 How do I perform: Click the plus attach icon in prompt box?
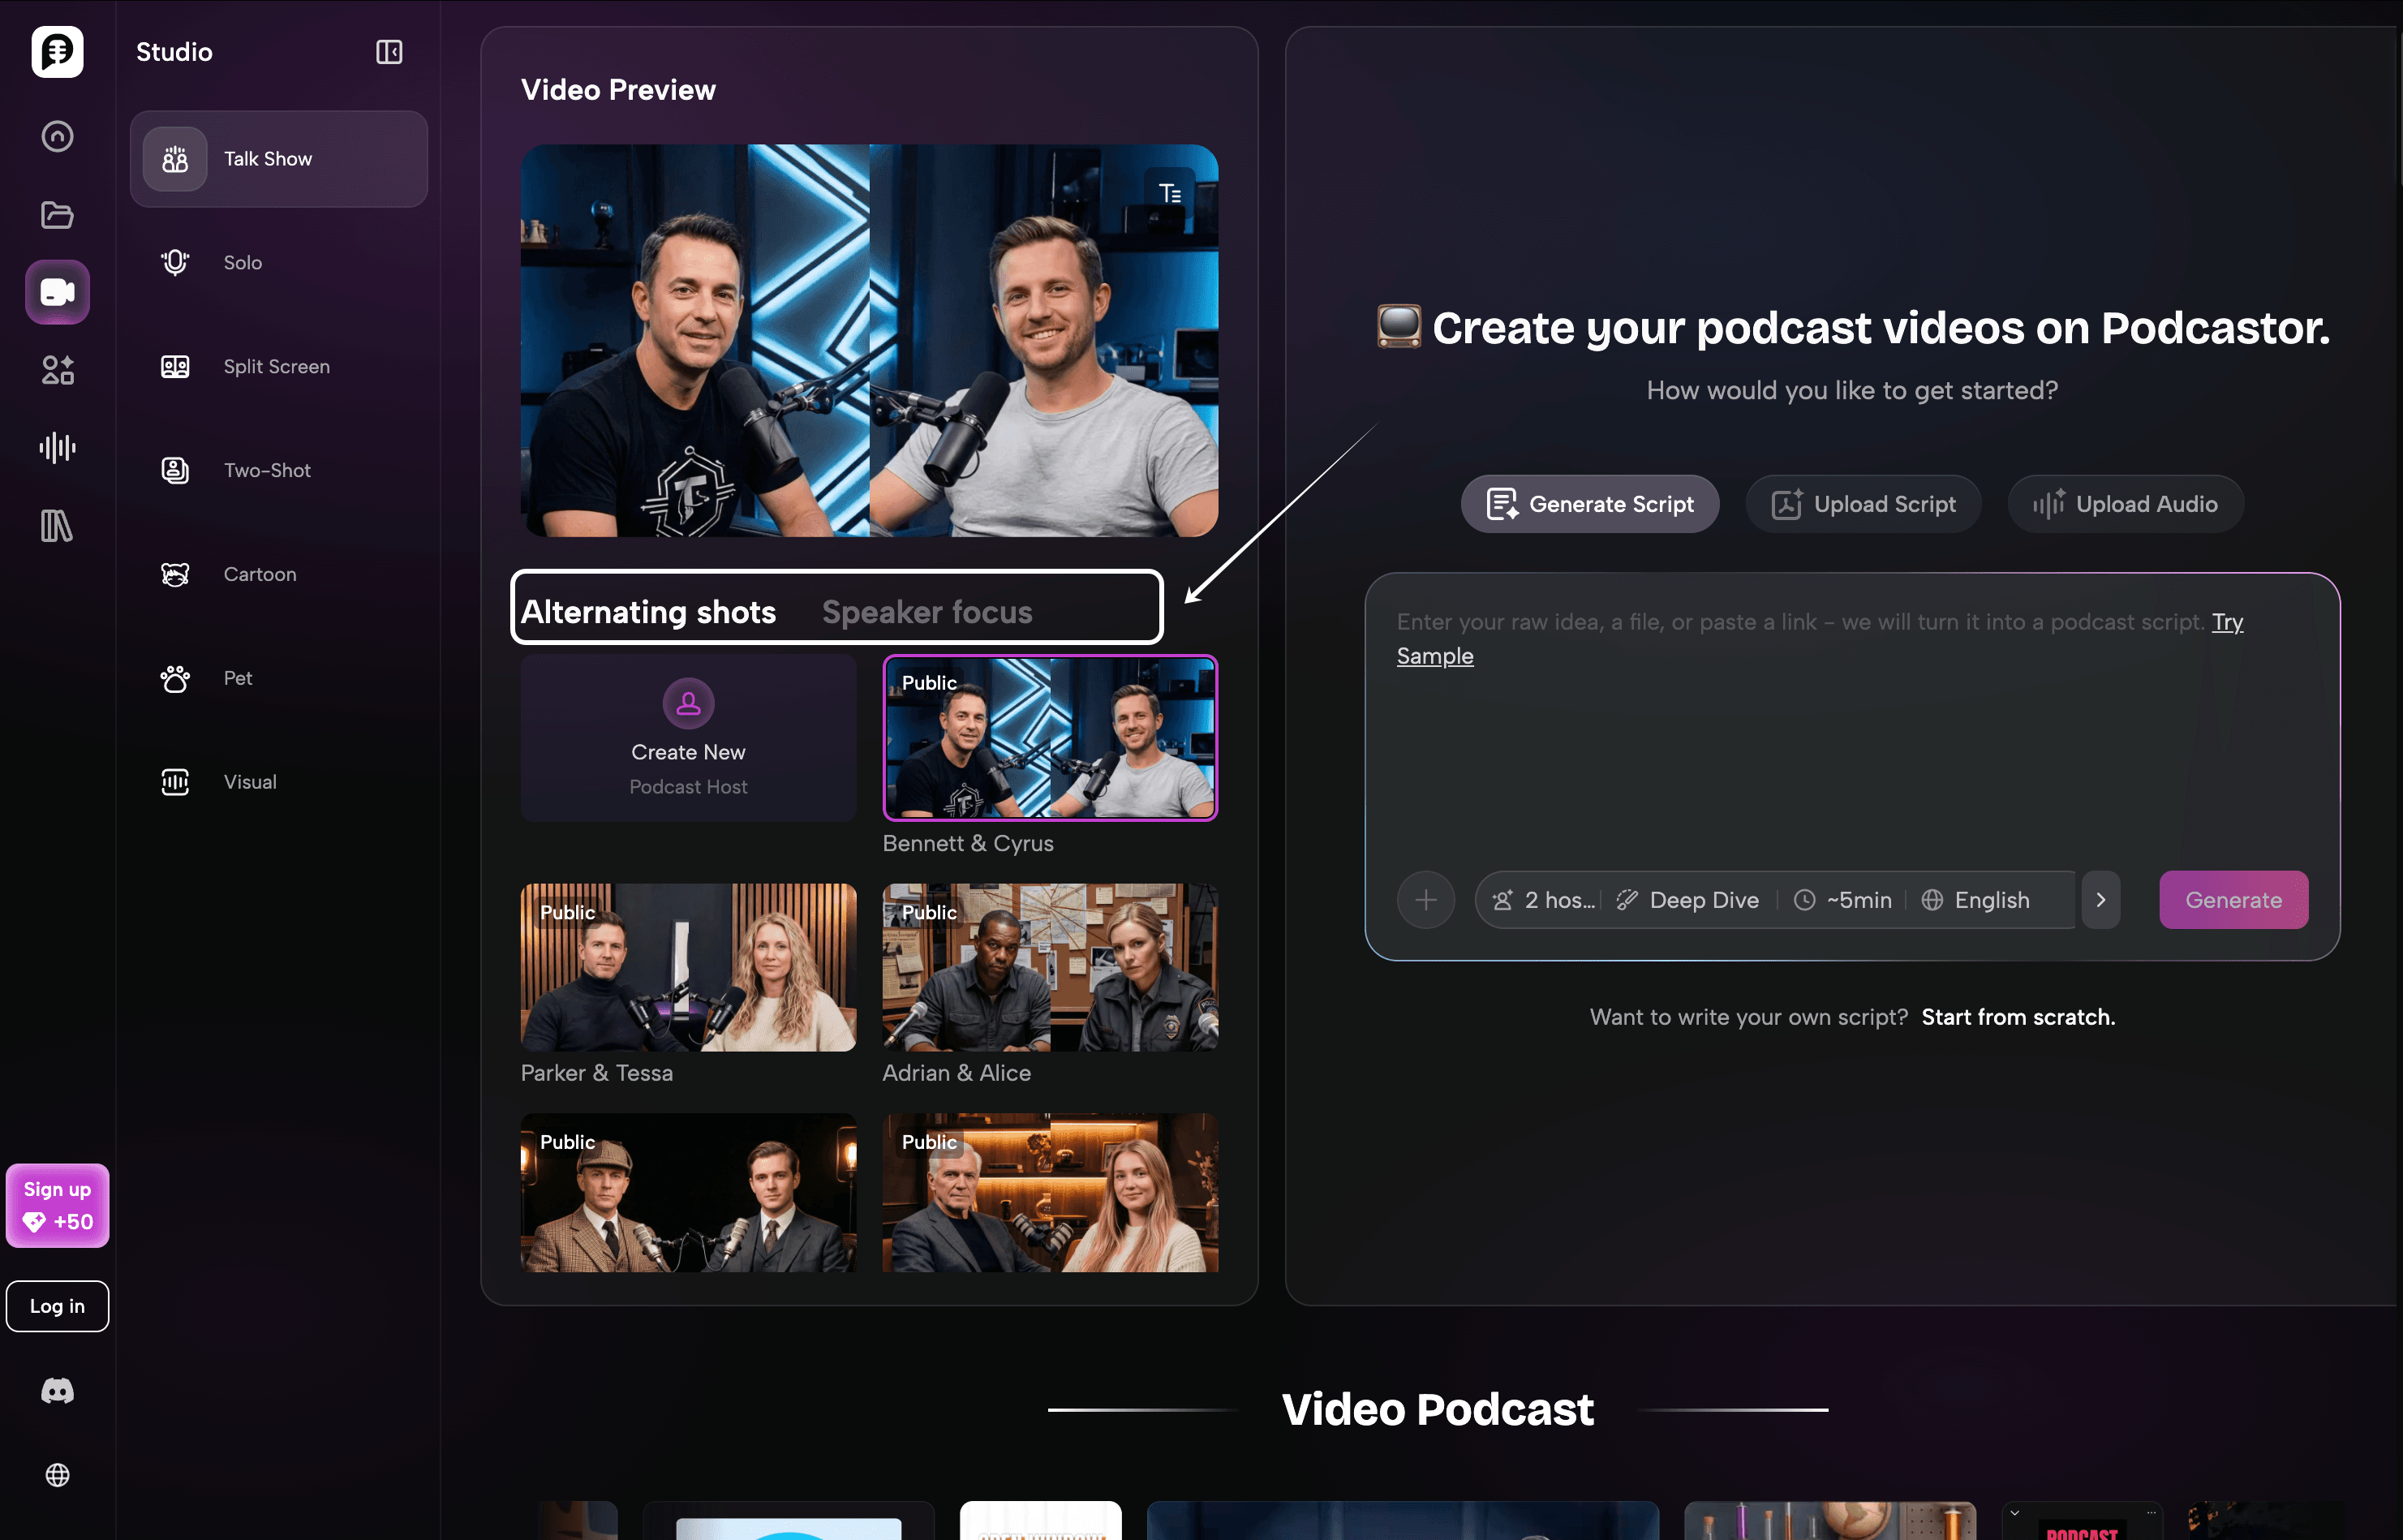[1425, 900]
